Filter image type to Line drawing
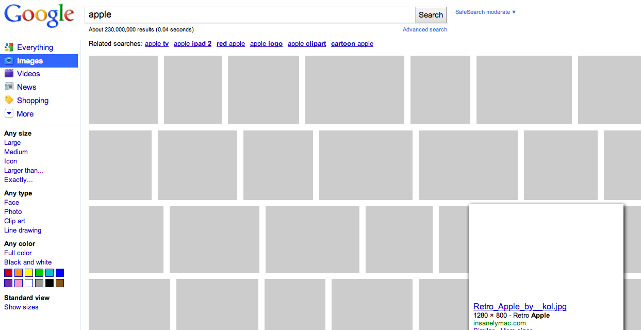The image size is (641, 330). [x=23, y=230]
